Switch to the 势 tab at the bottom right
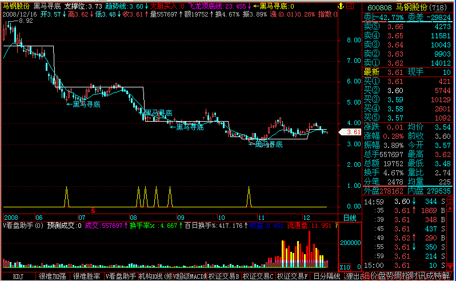 tap(390, 276)
